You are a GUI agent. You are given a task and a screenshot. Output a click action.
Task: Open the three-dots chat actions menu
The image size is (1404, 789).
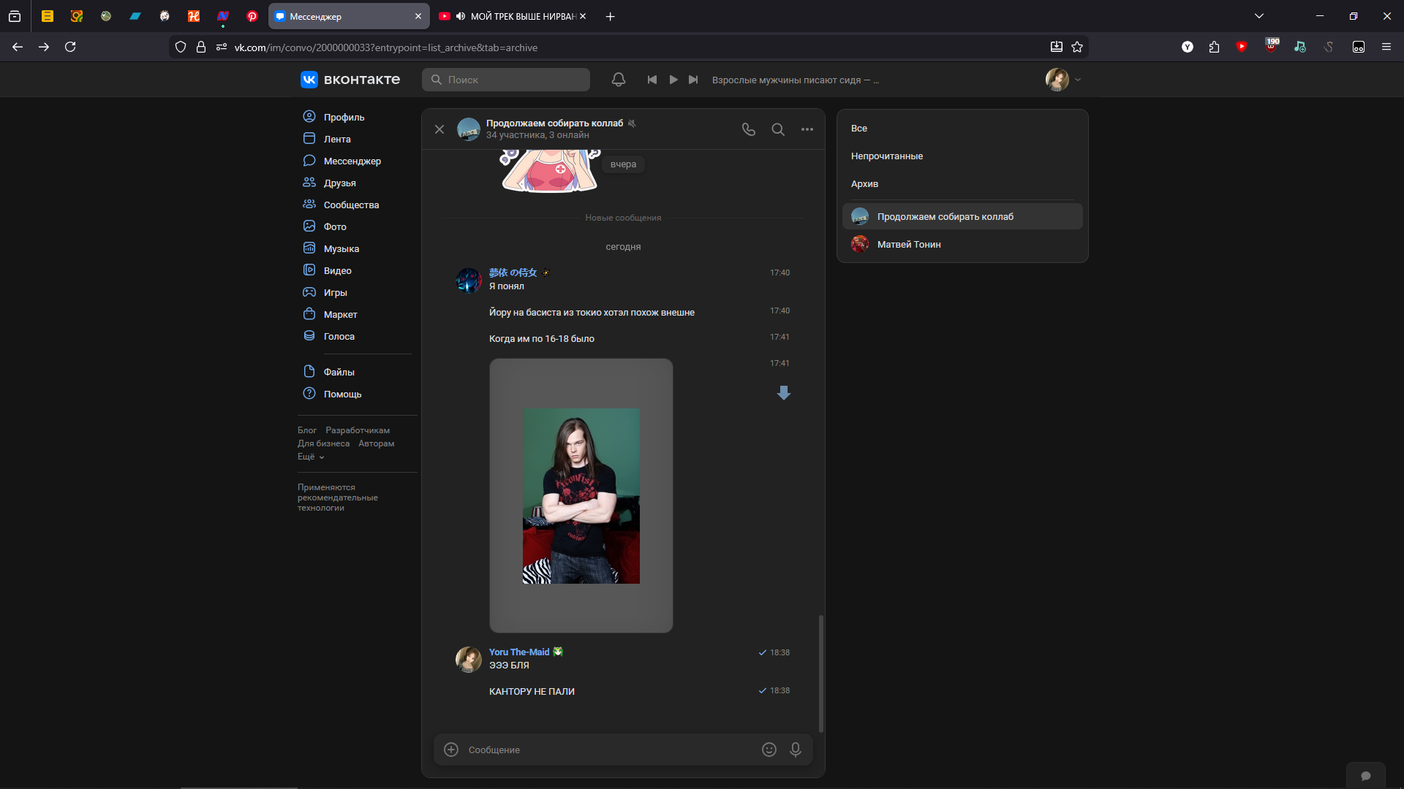[807, 129]
